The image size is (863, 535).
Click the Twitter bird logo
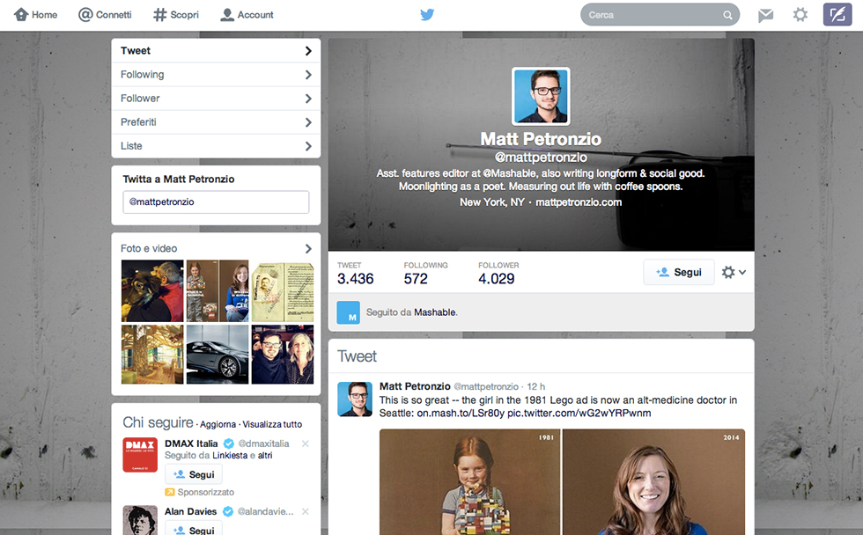tap(426, 14)
